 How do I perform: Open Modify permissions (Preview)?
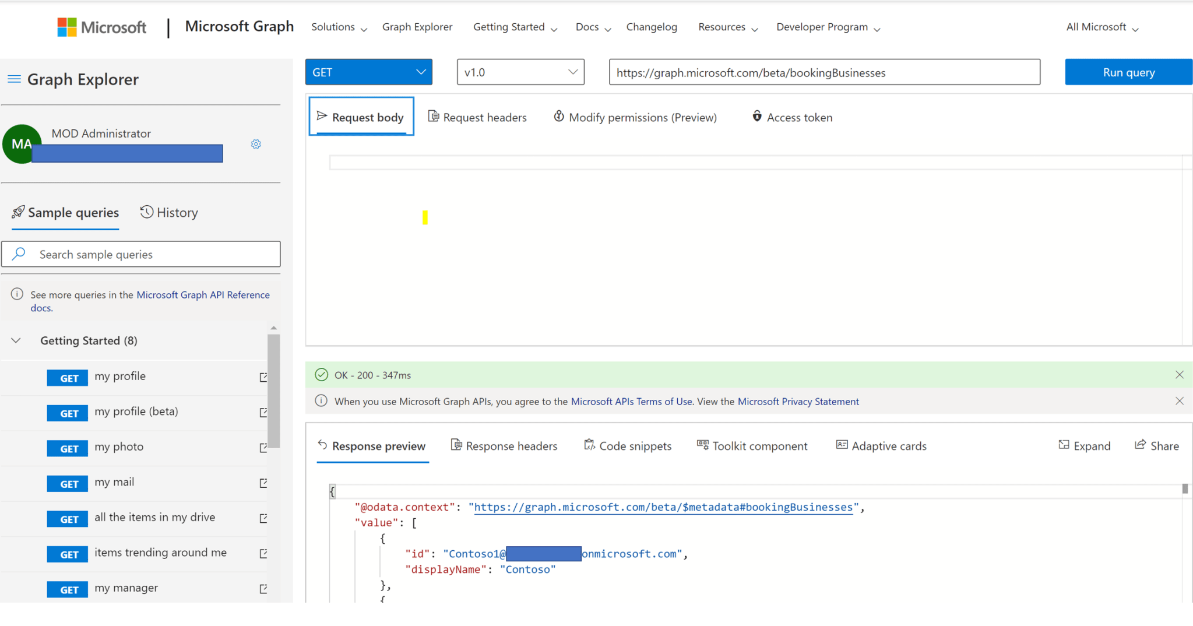pos(642,117)
